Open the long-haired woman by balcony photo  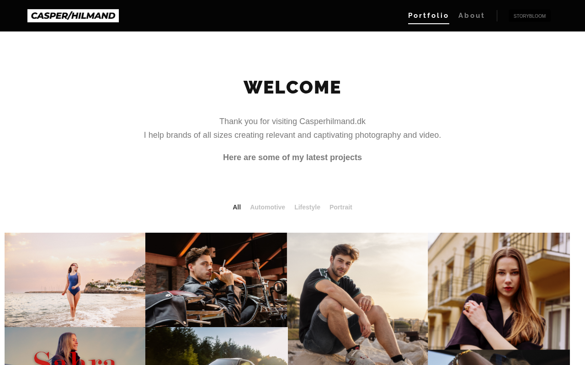pyautogui.click(x=499, y=291)
